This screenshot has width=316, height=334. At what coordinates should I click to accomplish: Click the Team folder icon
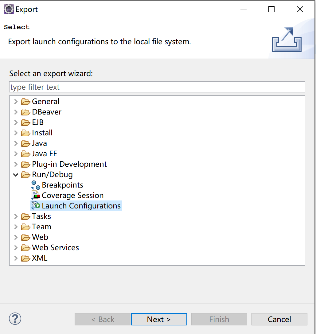pyautogui.click(x=25, y=227)
